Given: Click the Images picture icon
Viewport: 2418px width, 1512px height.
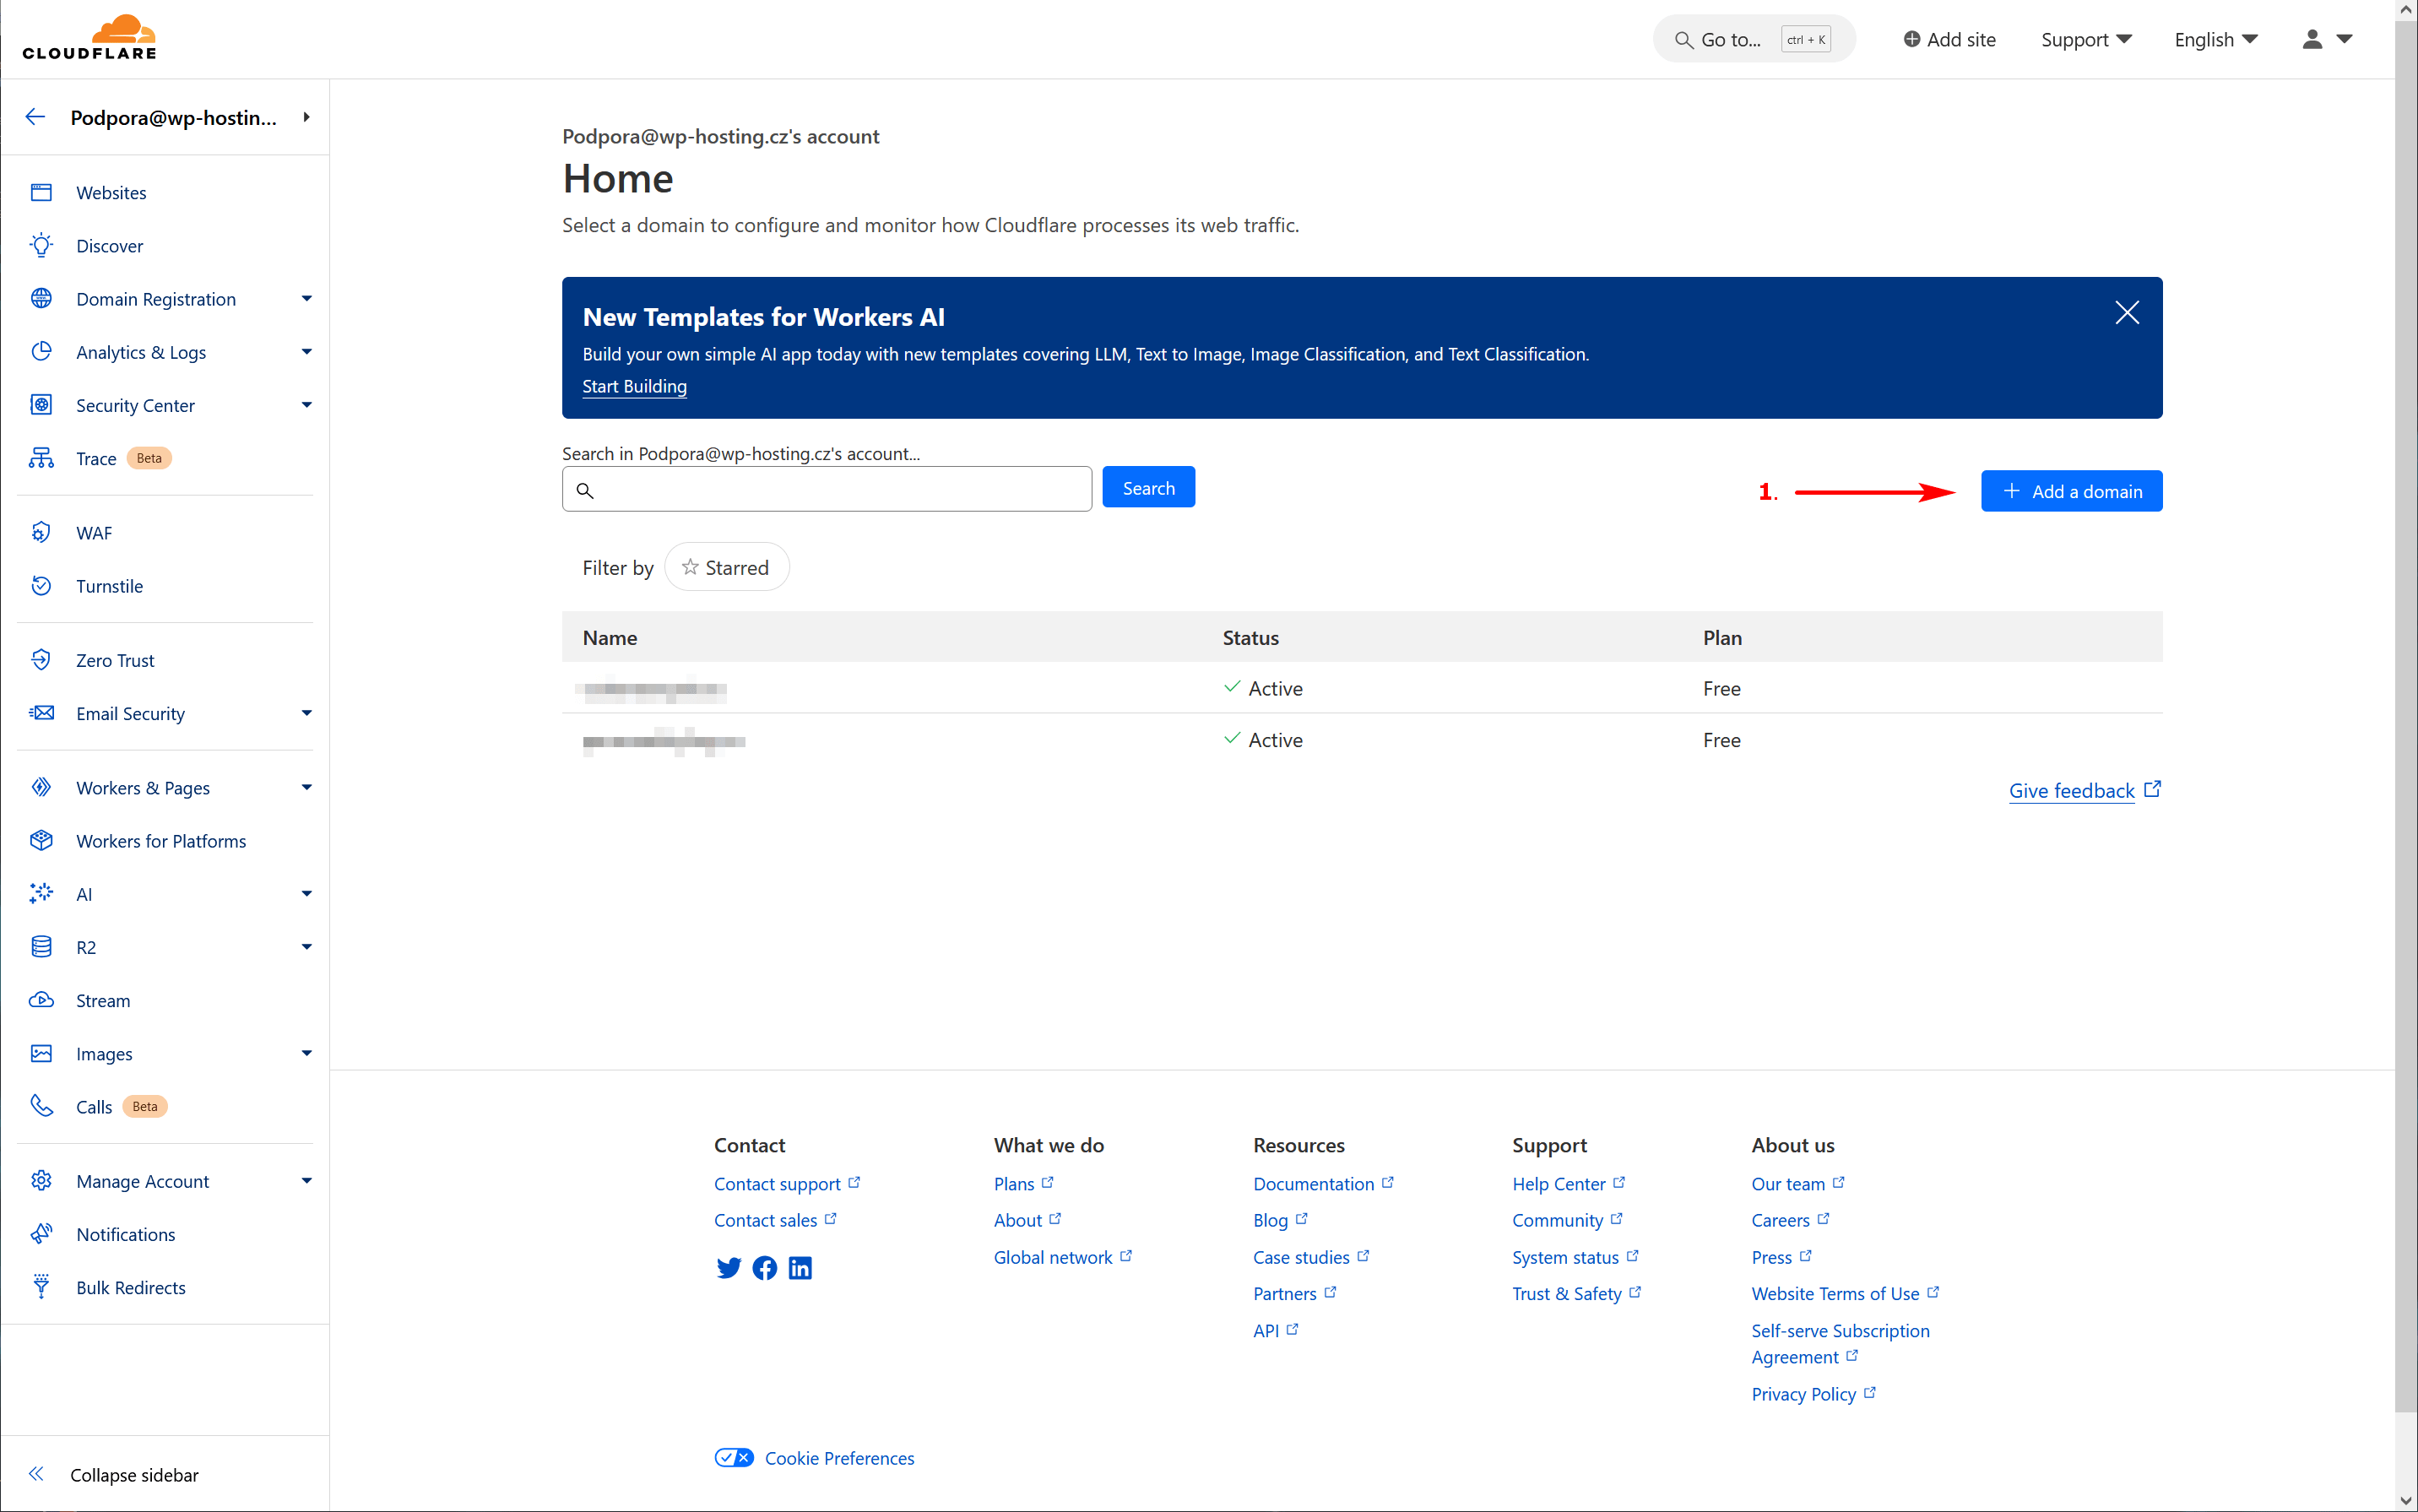Looking at the screenshot, I should pos(41,1053).
